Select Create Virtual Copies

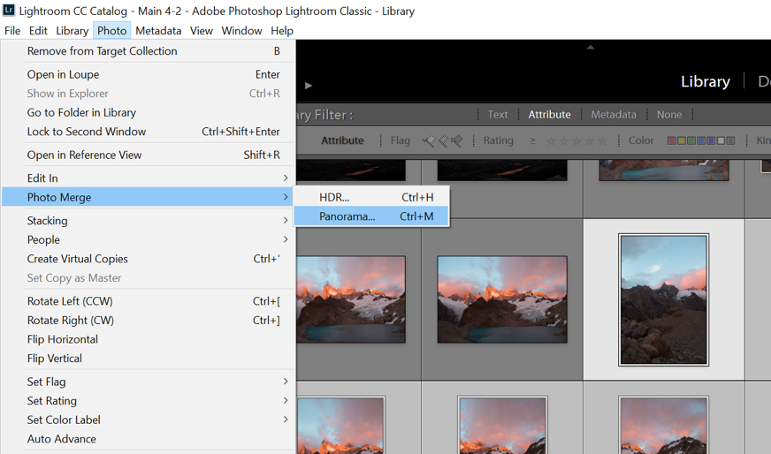point(148,259)
